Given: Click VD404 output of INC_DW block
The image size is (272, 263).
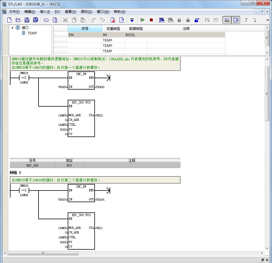Looking at the screenshot, I should point(100,200).
